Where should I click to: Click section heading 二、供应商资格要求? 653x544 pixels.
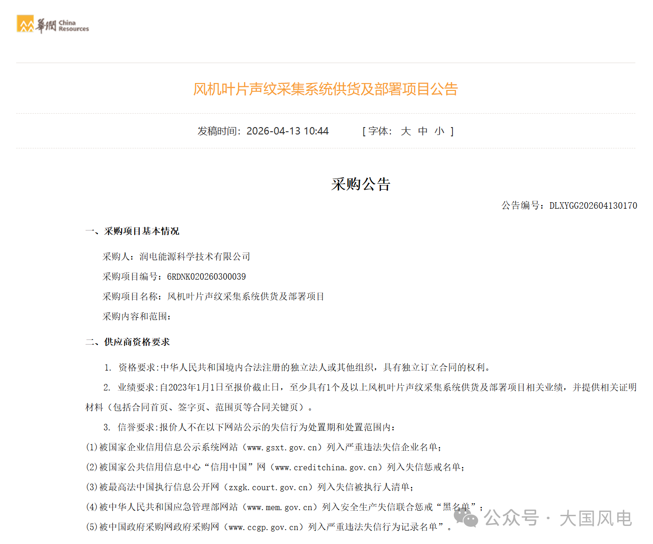tap(128, 342)
